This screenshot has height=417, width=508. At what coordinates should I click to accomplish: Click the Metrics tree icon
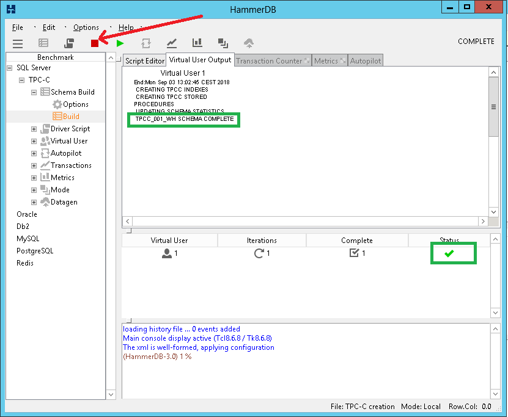pyautogui.click(x=45, y=177)
